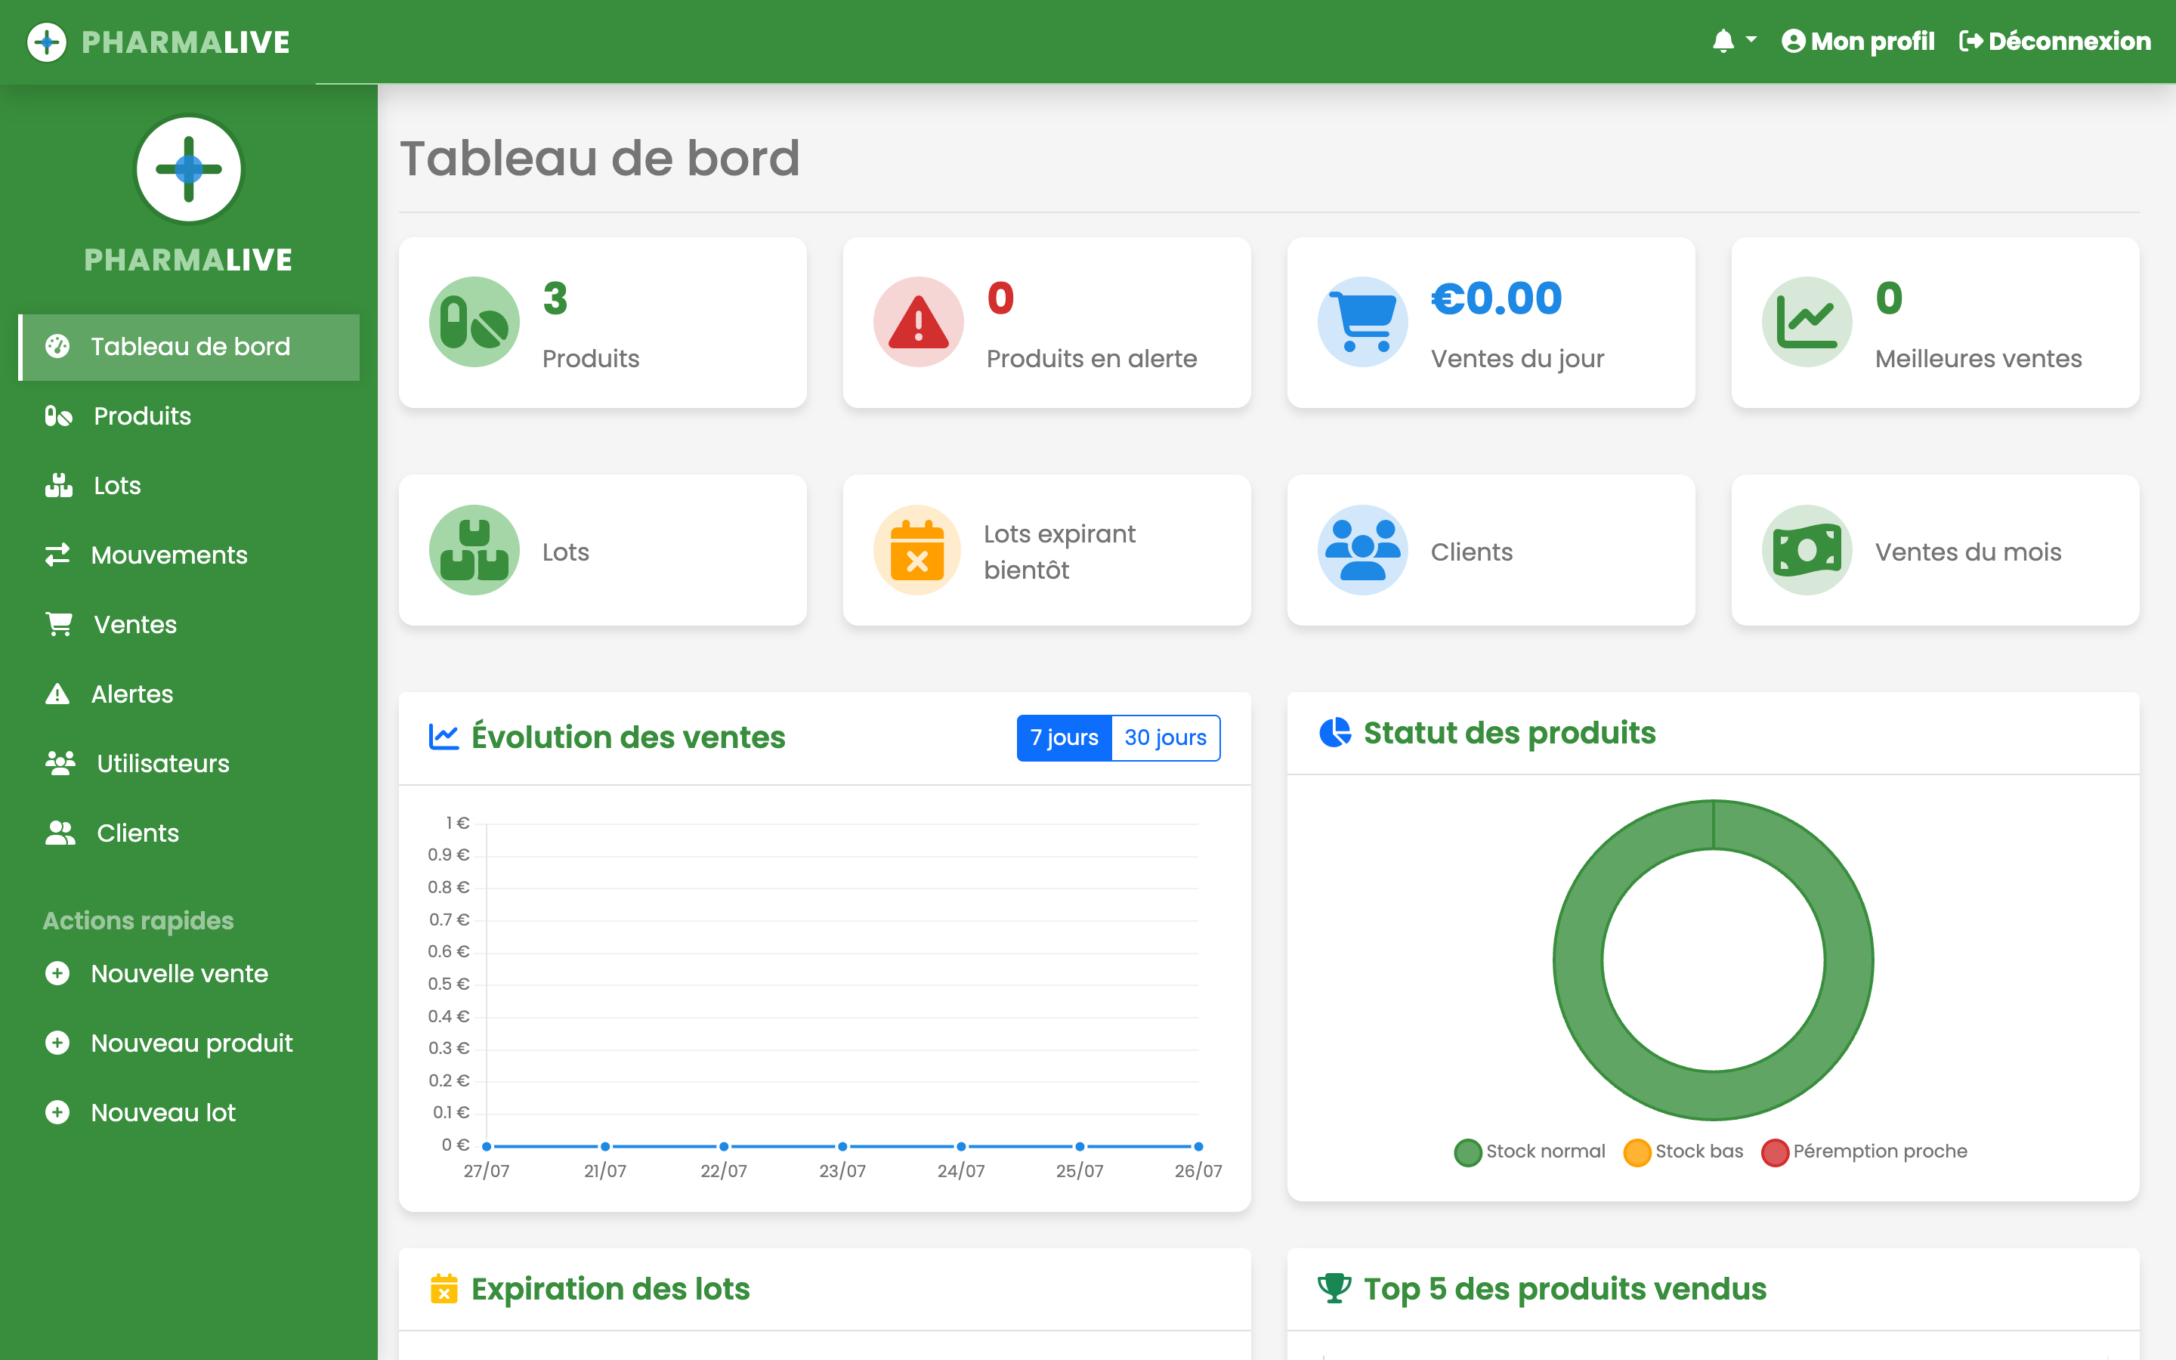
Task: Click the Nouveau produit plus icon
Action: pyautogui.click(x=57, y=1043)
